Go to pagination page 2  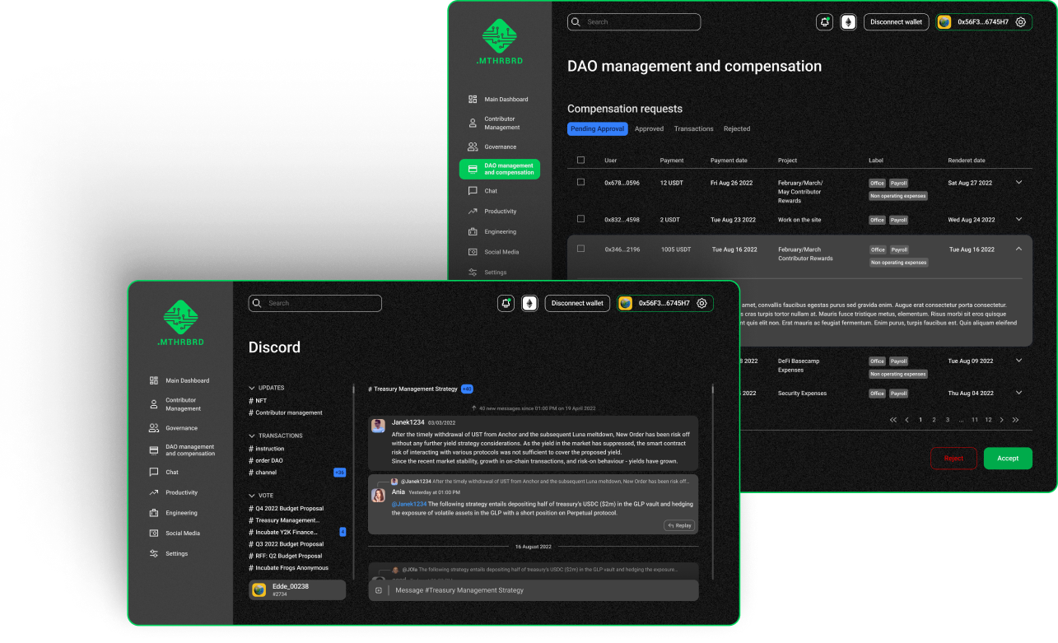[x=934, y=420]
